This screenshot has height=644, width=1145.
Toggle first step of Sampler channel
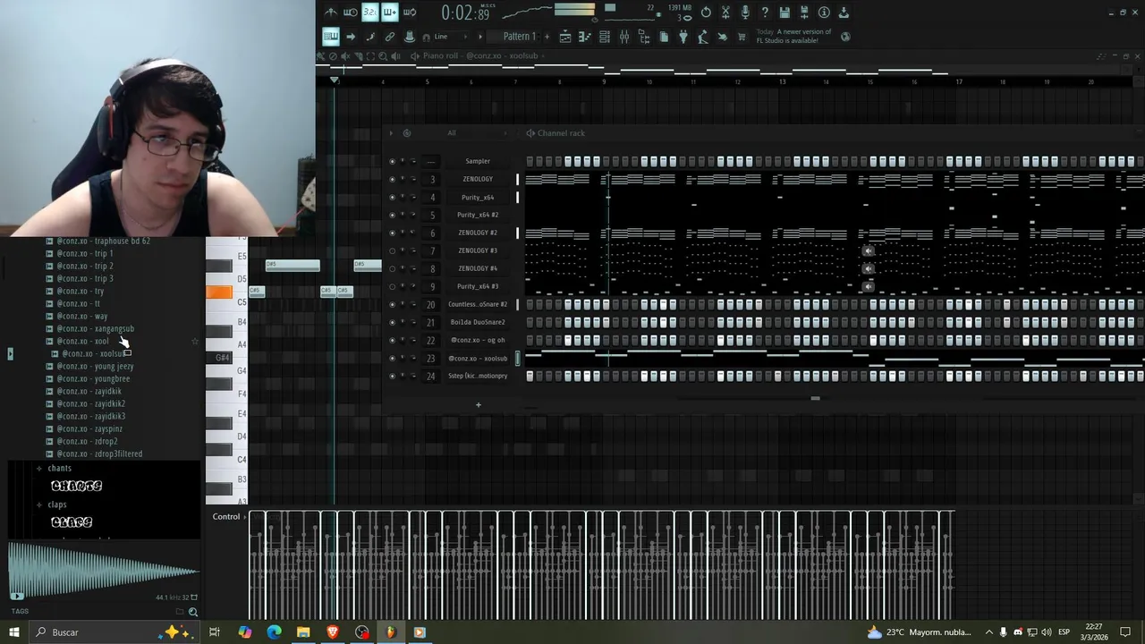click(x=530, y=161)
